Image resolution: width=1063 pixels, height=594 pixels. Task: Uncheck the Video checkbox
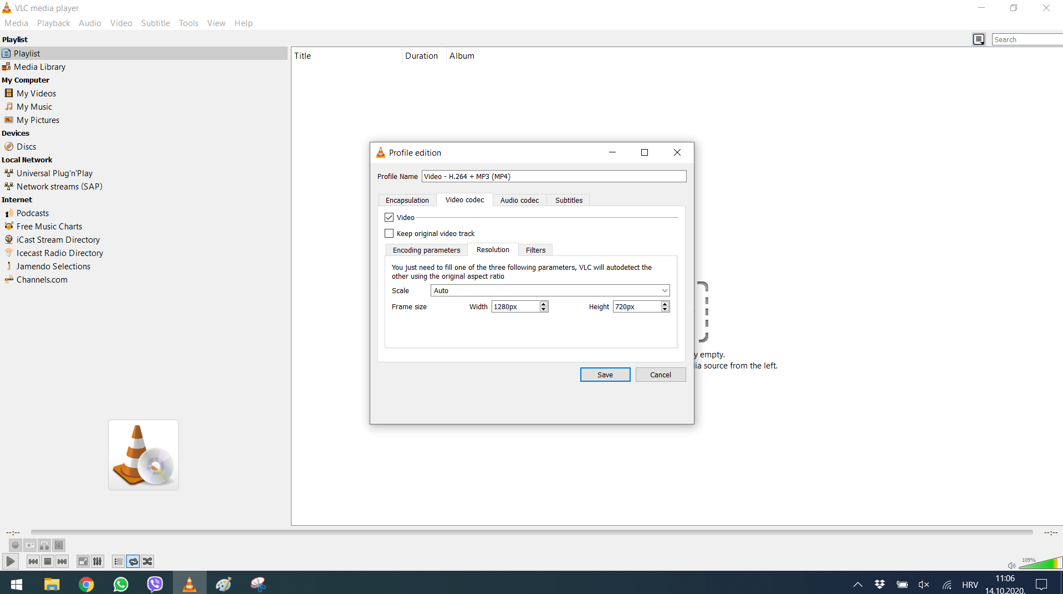(389, 217)
